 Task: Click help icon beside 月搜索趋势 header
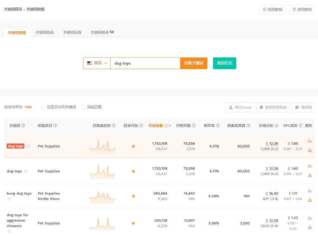pos(114,126)
